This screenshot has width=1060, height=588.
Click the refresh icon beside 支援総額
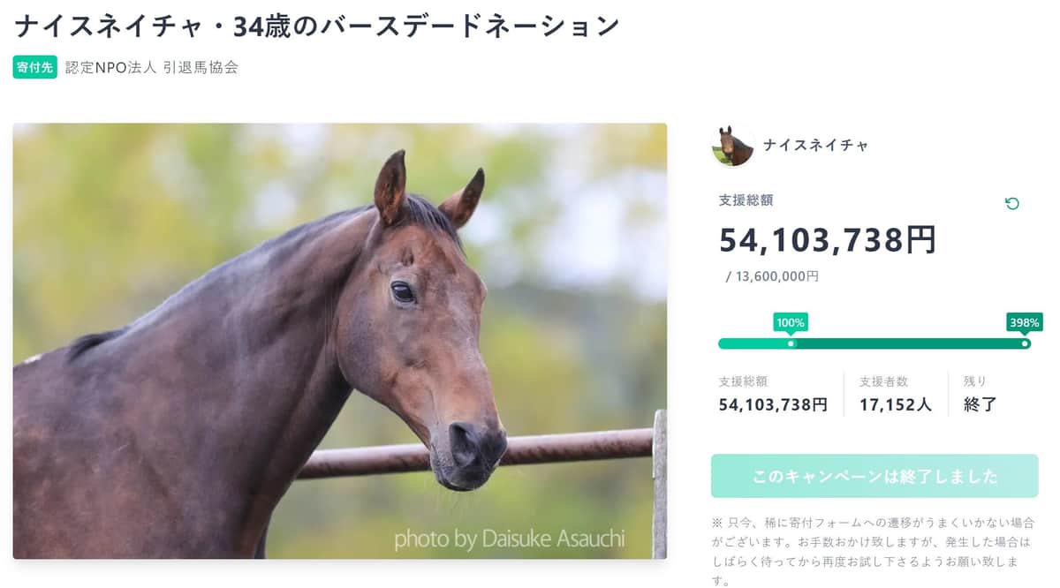tap(1012, 203)
